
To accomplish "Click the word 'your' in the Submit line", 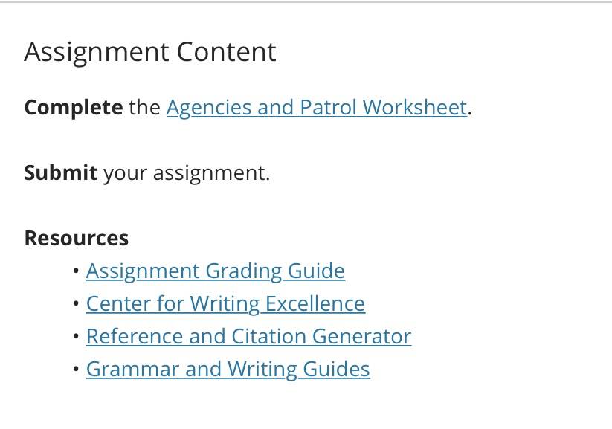I will point(125,174).
